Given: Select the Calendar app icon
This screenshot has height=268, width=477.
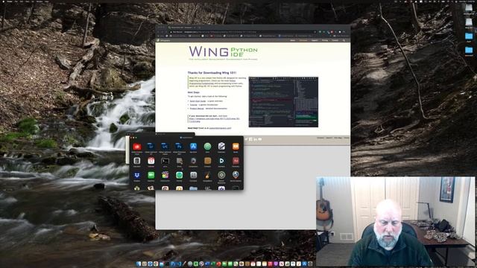Looking at the screenshot, I should click(x=151, y=161).
